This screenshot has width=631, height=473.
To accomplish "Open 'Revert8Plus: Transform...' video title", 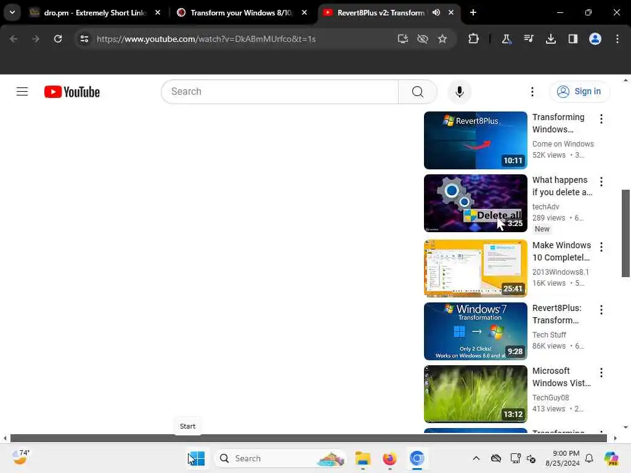I will click(x=556, y=314).
